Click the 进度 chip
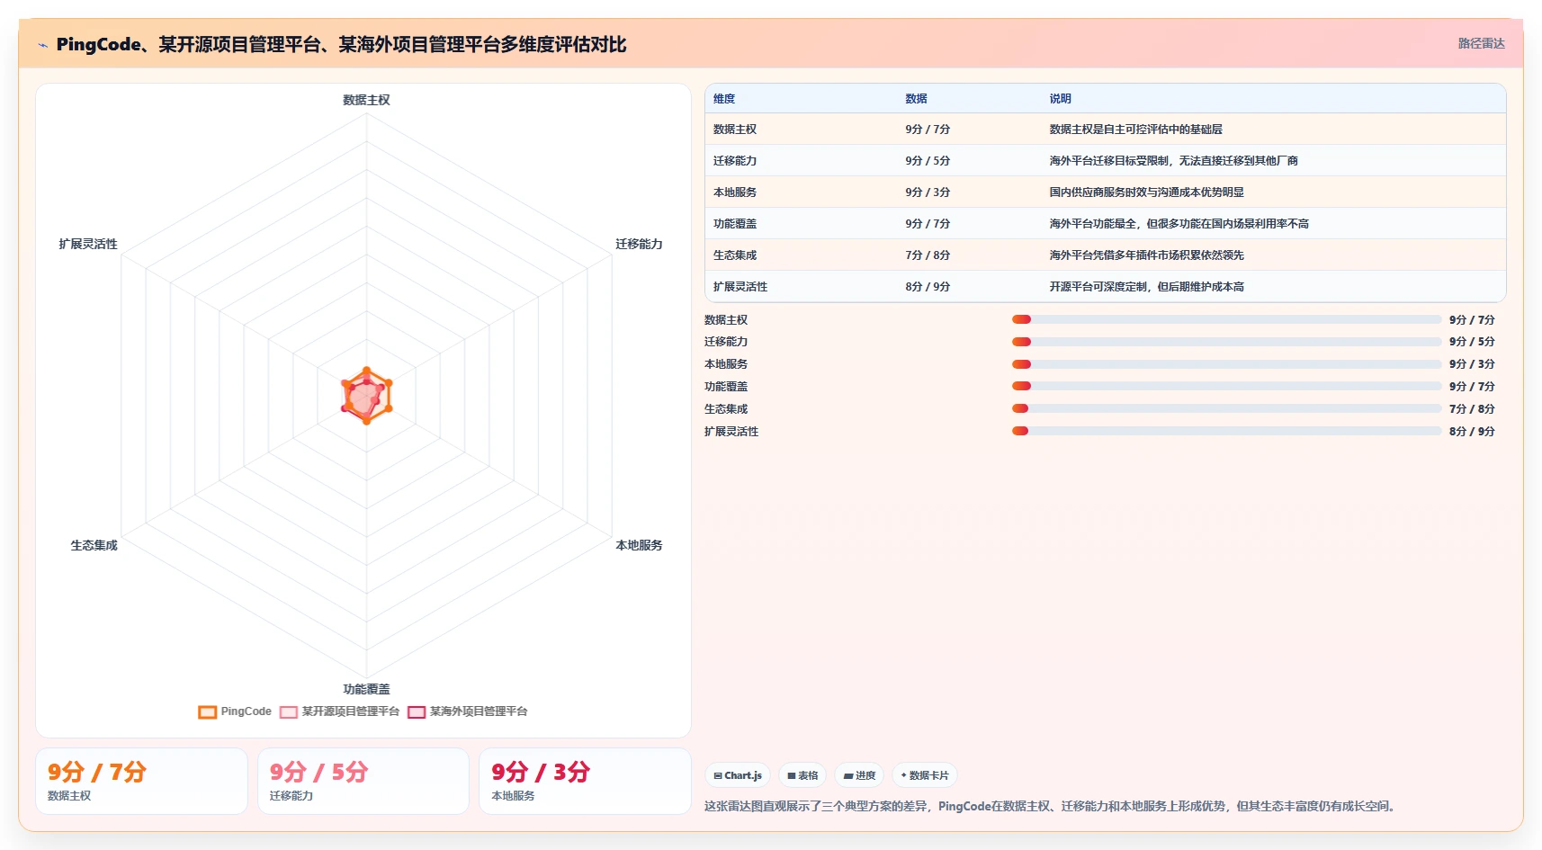This screenshot has width=1542, height=850. [859, 775]
